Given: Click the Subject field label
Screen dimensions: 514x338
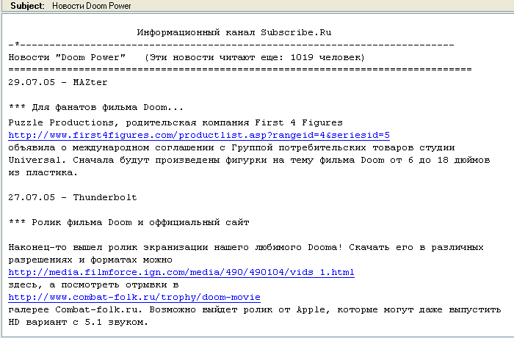Looking at the screenshot, I should (x=27, y=6).
